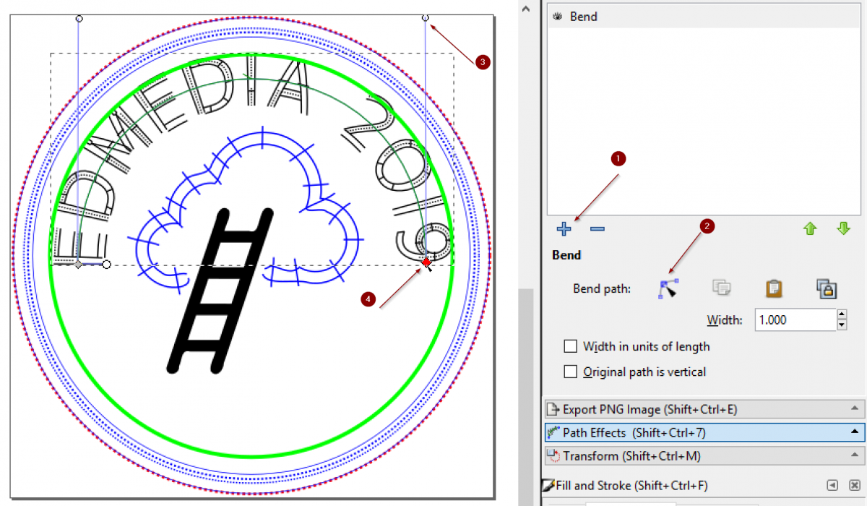This screenshot has width=867, height=506.
Task: Copy the Bend path
Action: [x=721, y=288]
